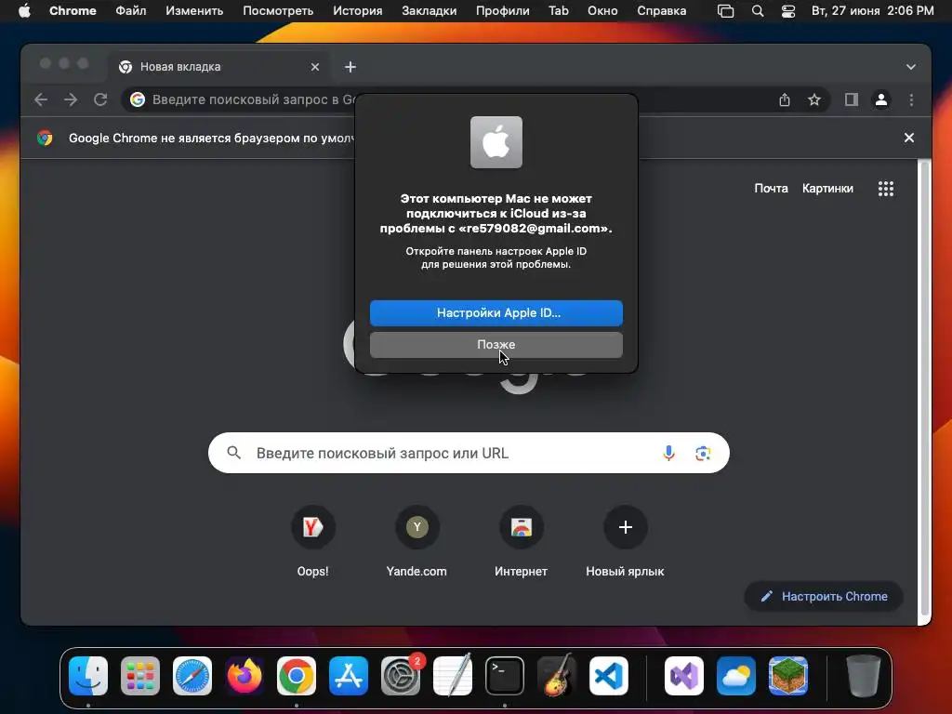Open the App Store from the Dock
952x714 pixels.
click(x=349, y=676)
